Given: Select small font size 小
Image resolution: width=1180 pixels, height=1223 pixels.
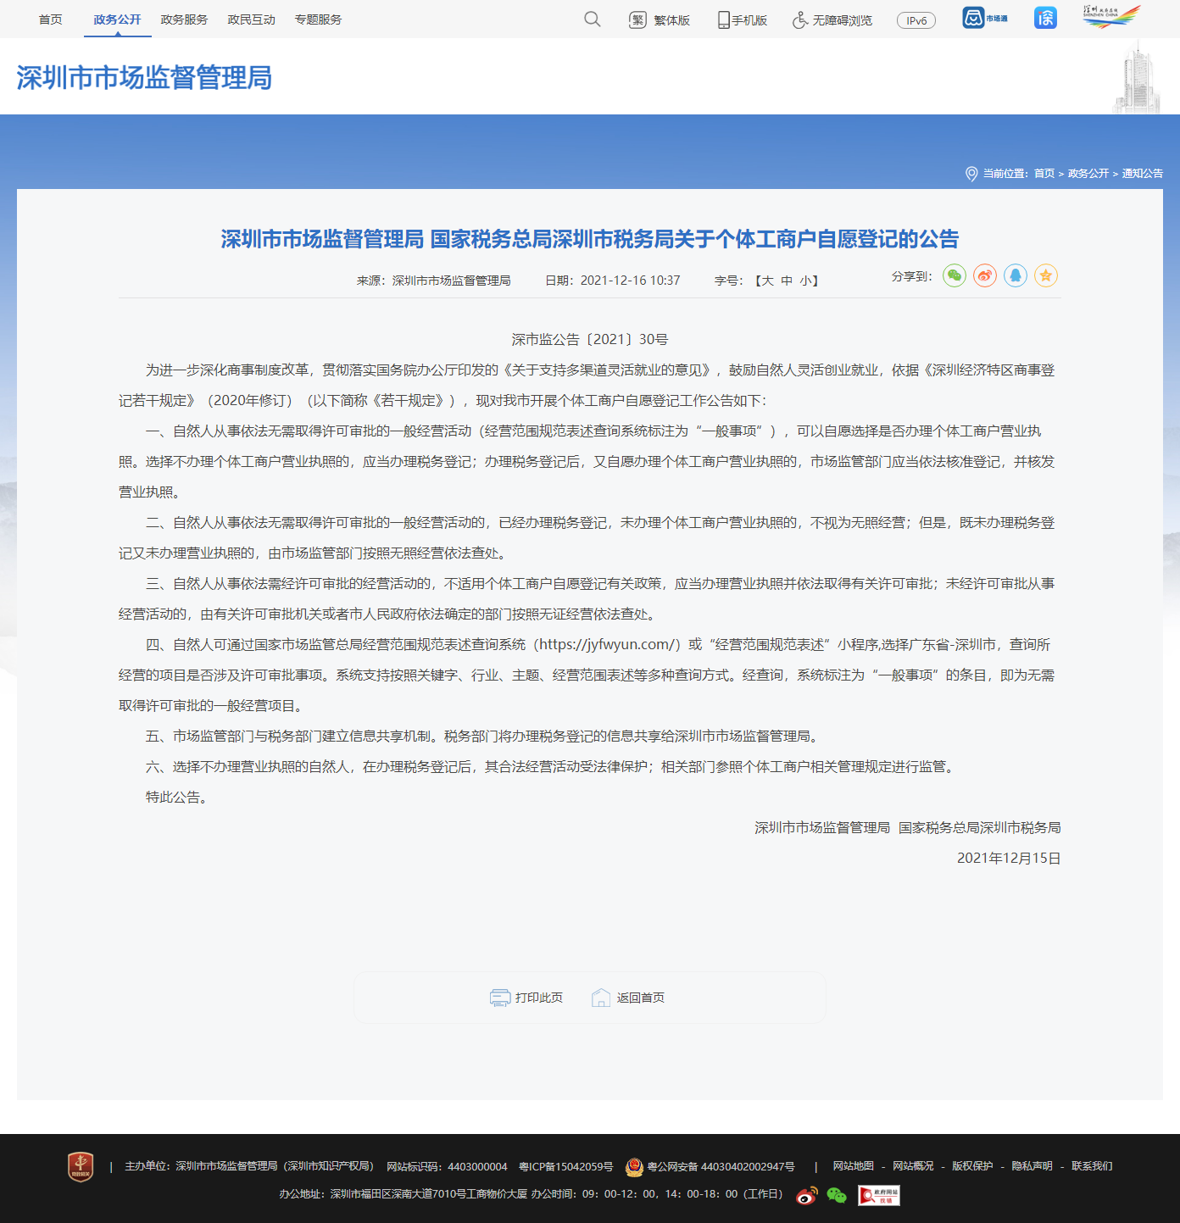Looking at the screenshot, I should click(x=804, y=280).
